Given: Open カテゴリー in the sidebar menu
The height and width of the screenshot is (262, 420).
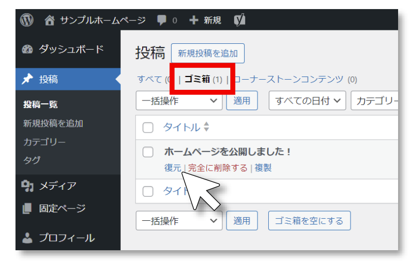Looking at the screenshot, I should 44,142.
